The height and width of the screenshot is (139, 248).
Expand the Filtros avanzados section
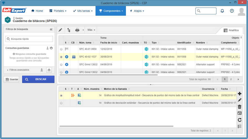point(18,70)
